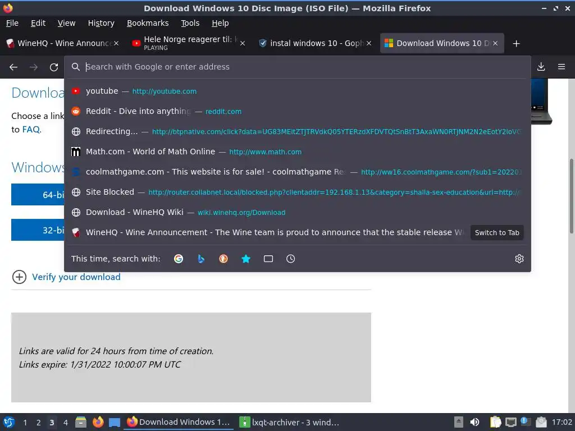Image resolution: width=575 pixels, height=431 pixels.
Task: Search in History via clock icon
Action: pos(290,259)
